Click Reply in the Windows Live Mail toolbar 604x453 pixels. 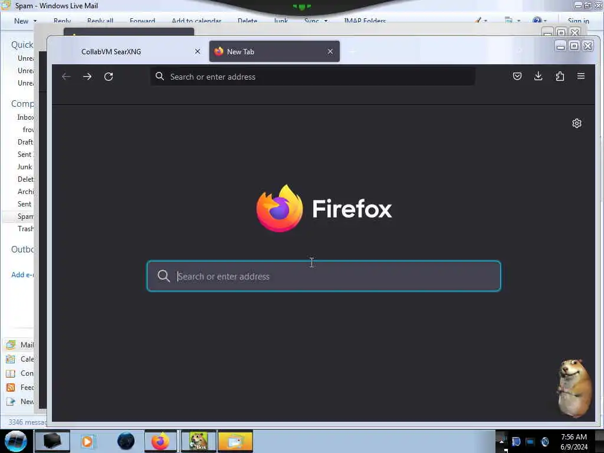tap(62, 21)
